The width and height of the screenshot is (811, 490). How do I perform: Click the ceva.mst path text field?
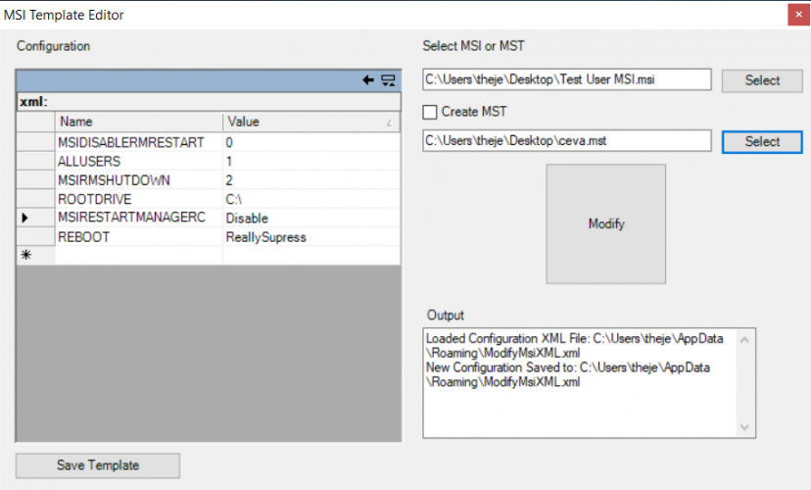[566, 142]
